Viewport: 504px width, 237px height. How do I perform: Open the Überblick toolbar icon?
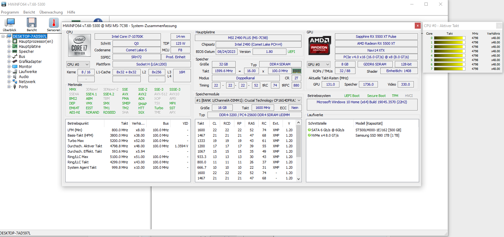point(9,23)
